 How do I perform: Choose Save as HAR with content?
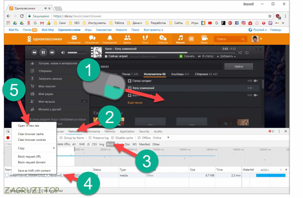(34, 171)
